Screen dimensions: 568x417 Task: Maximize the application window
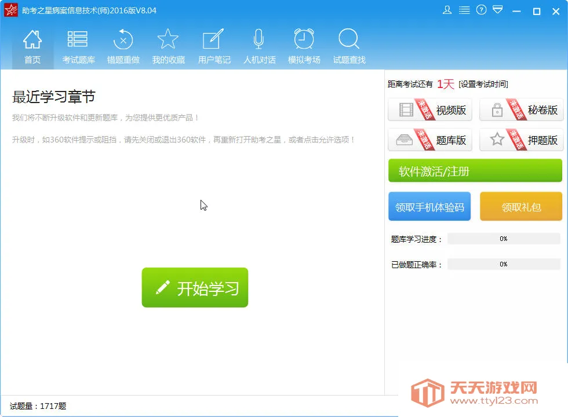537,11
